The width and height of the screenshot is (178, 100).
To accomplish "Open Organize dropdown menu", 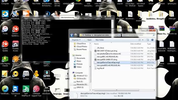I will [76, 40].
